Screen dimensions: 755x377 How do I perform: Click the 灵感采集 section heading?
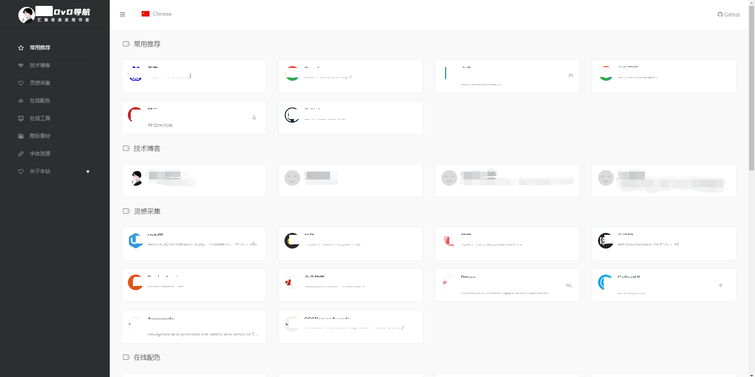click(x=142, y=211)
